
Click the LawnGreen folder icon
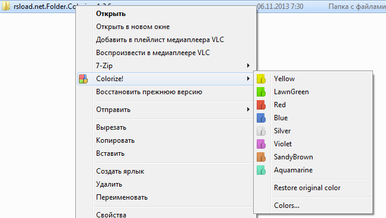click(261, 92)
